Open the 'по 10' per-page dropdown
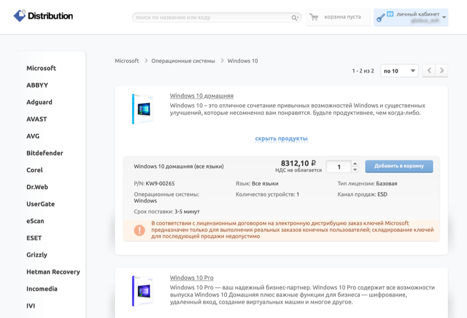This screenshot has height=318, width=467. (399, 71)
